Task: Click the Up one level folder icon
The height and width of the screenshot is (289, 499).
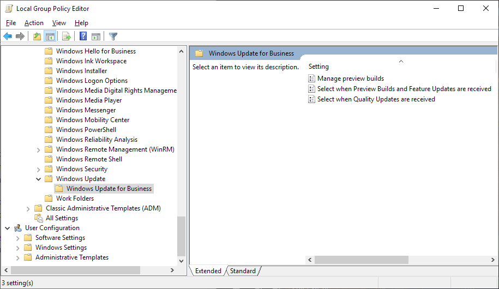Action: (x=37, y=37)
